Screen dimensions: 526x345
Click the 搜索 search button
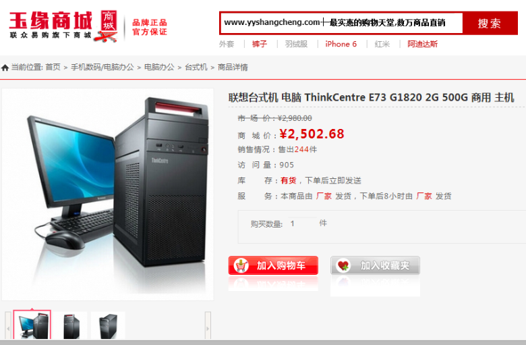coord(490,23)
